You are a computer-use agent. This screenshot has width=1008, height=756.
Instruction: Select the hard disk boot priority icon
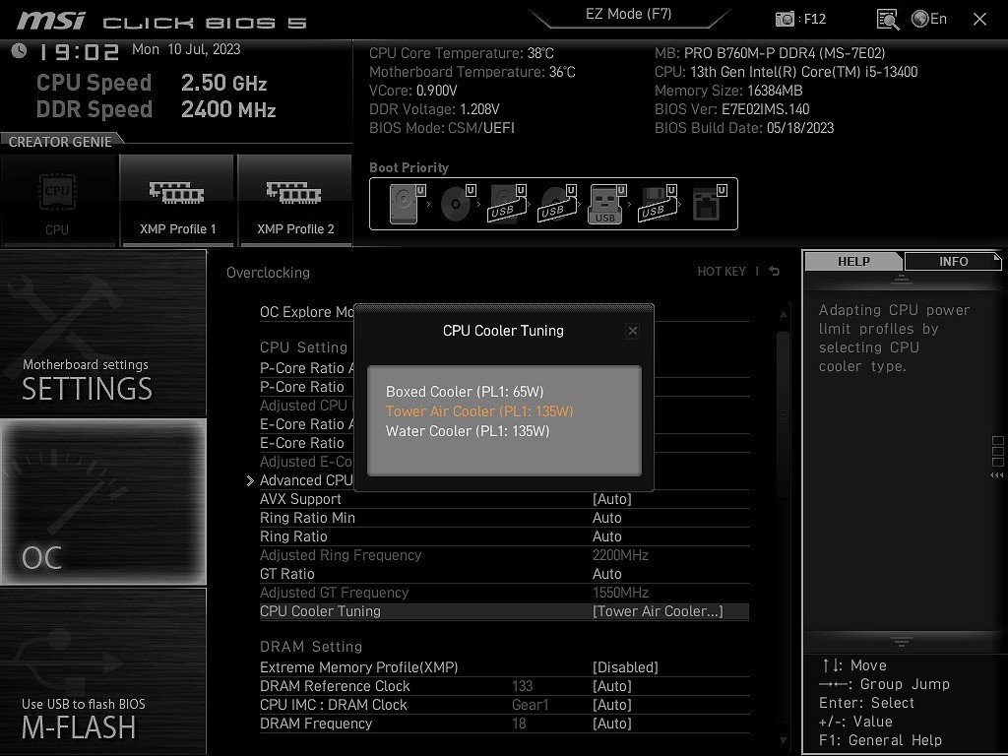click(407, 204)
